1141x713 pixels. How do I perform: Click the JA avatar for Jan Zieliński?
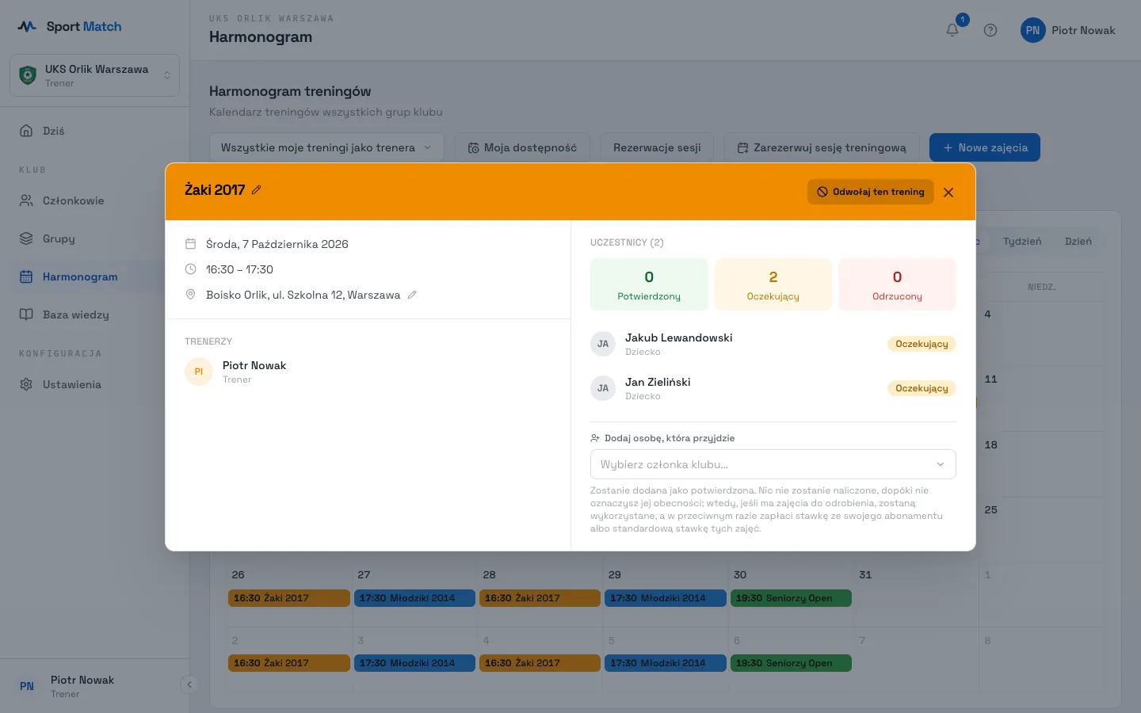[603, 388]
